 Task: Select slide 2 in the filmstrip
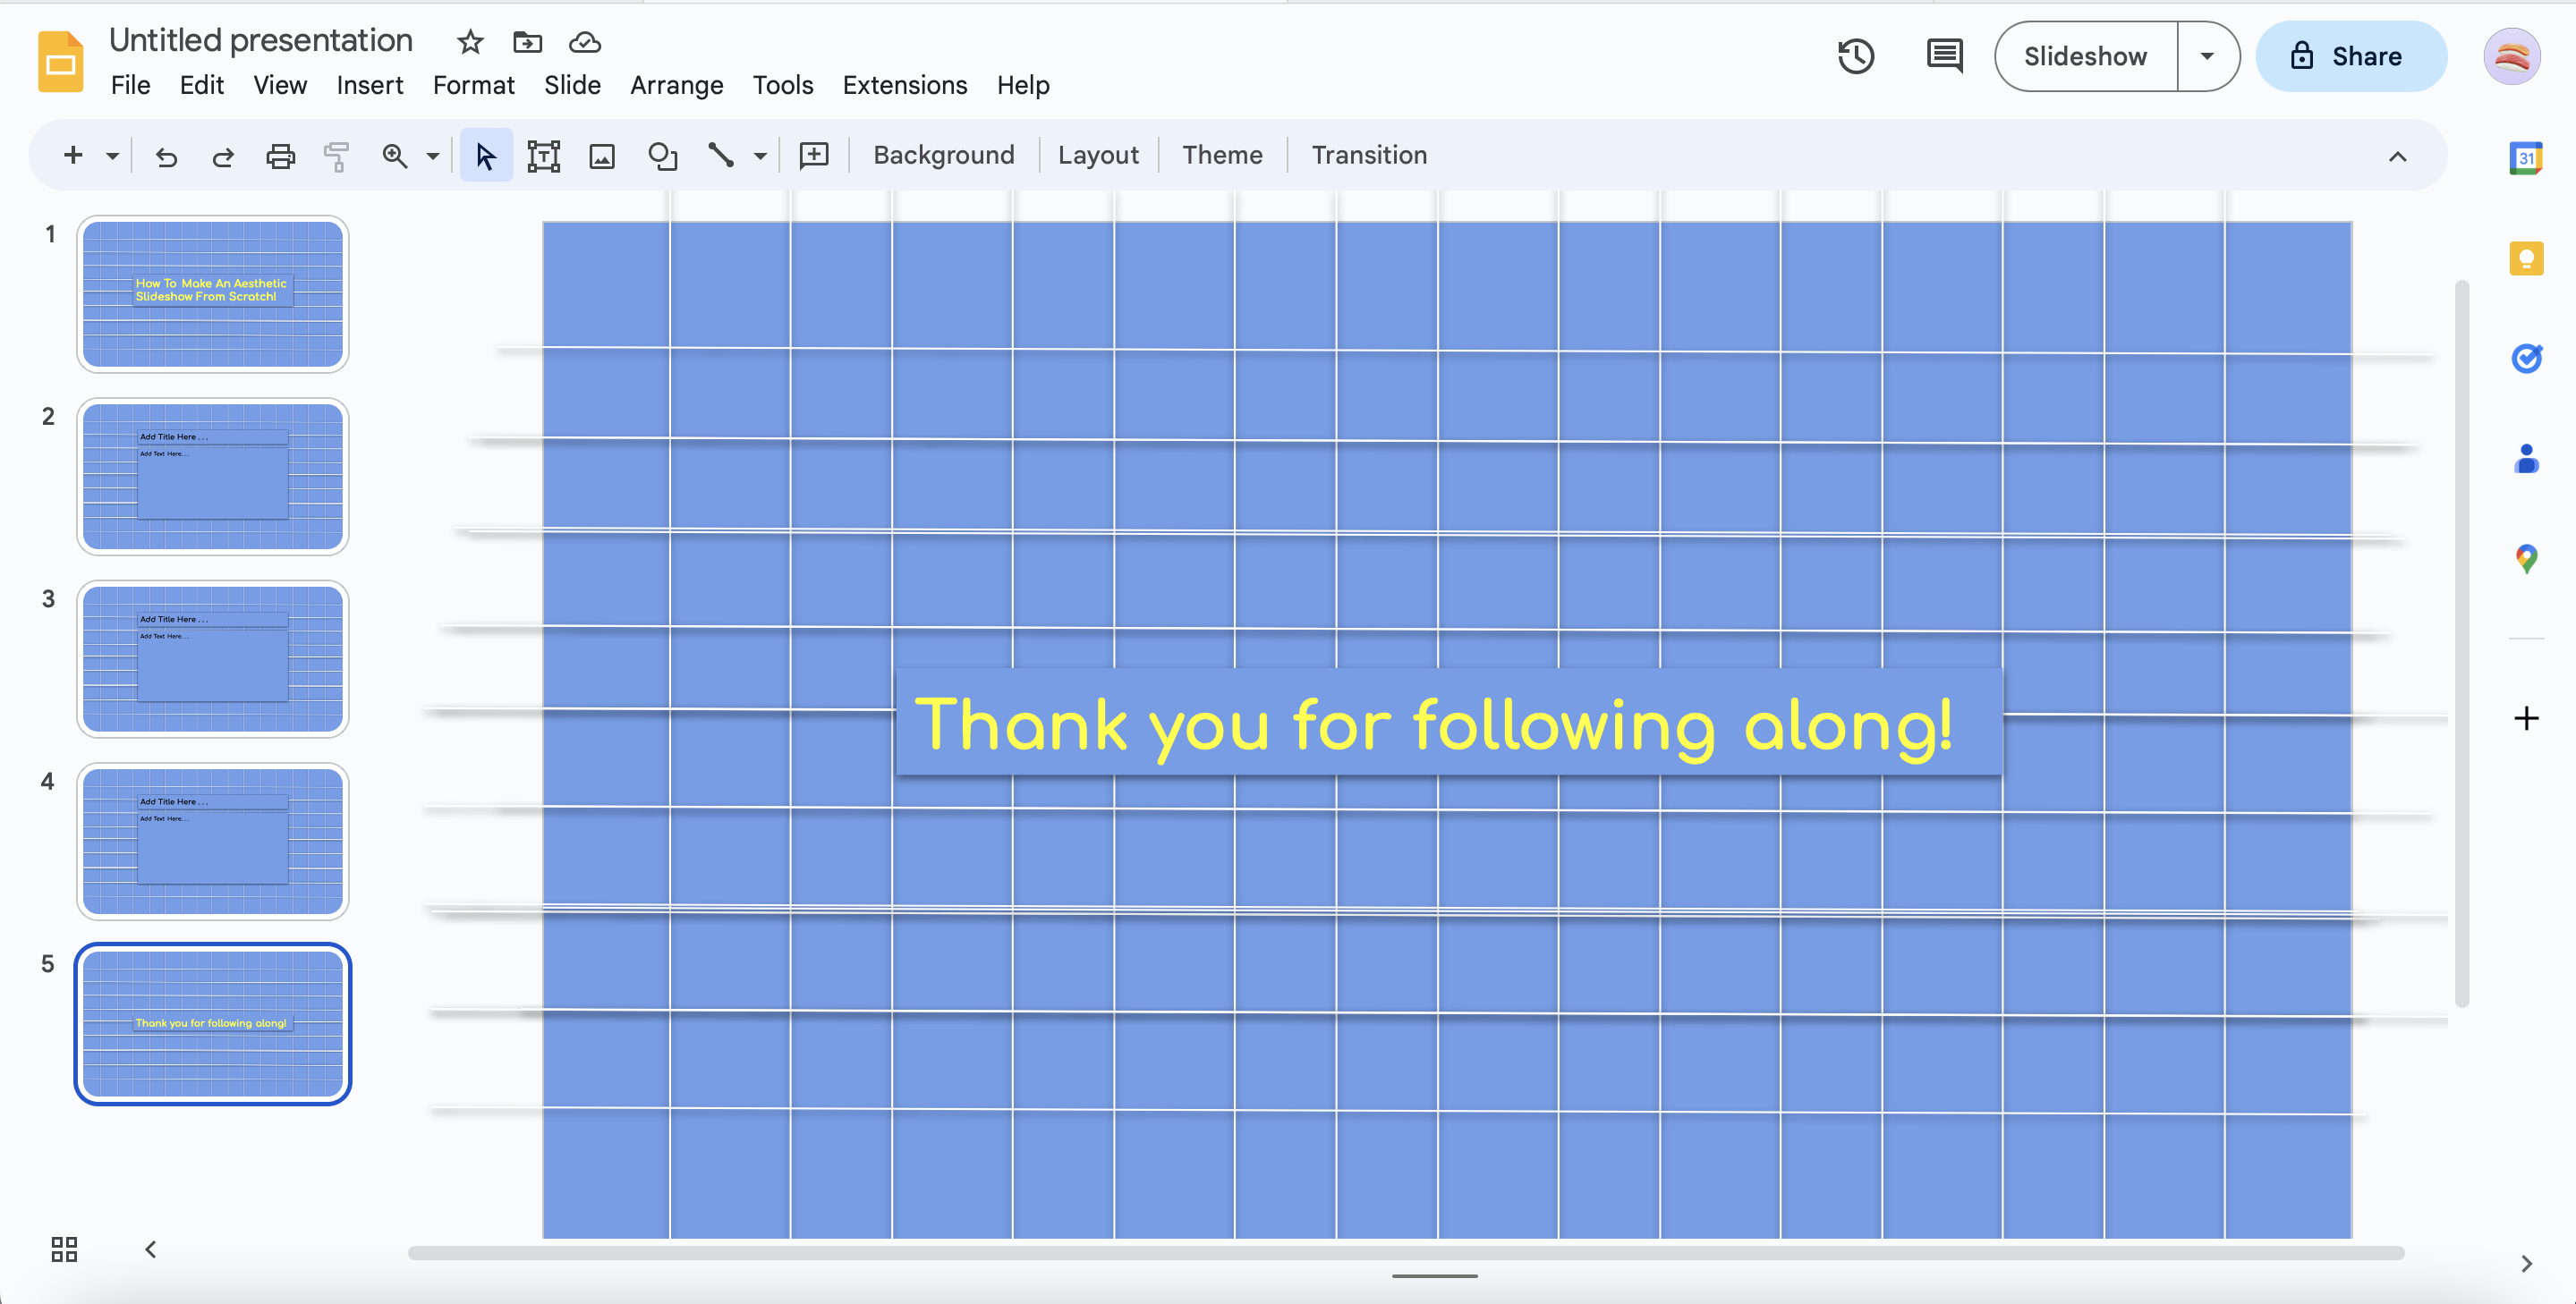[x=212, y=477]
